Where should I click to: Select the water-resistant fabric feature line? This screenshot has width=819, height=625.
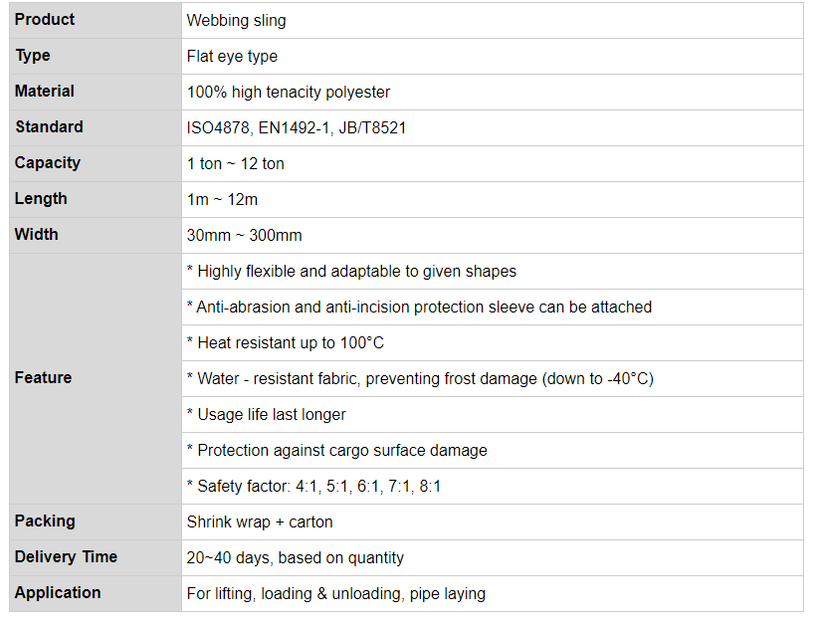[420, 379]
